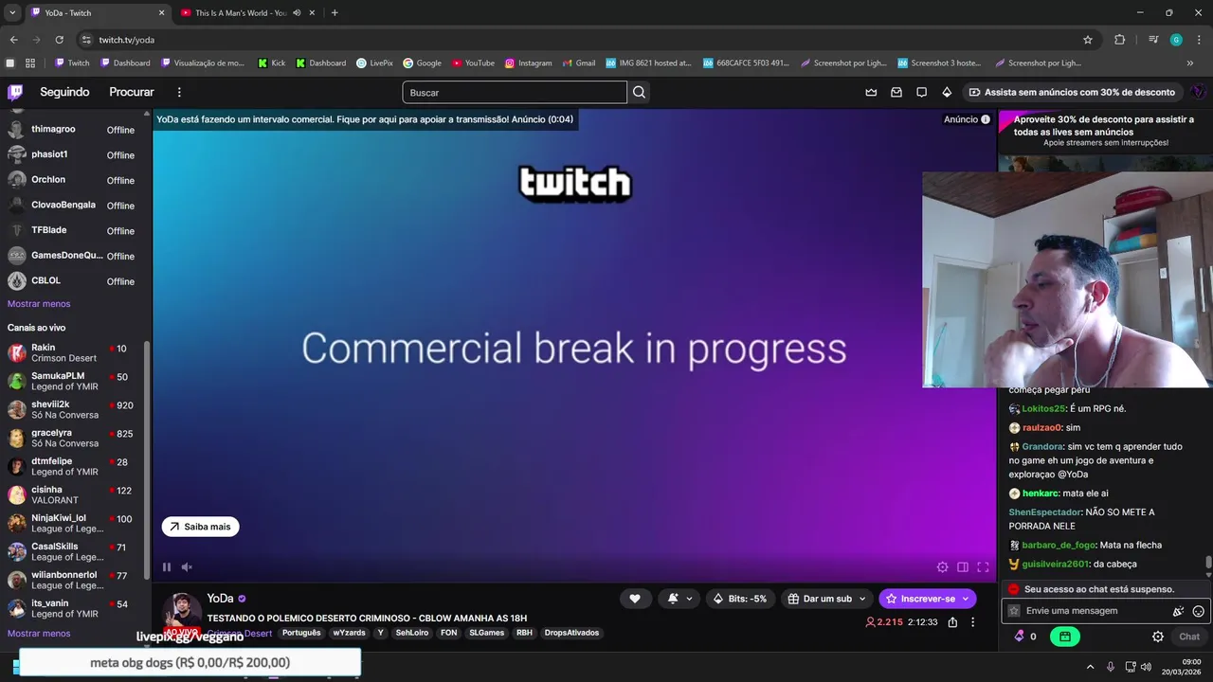Open system tray hidden icons chevron
1213x682 pixels.
pyautogui.click(x=1090, y=667)
